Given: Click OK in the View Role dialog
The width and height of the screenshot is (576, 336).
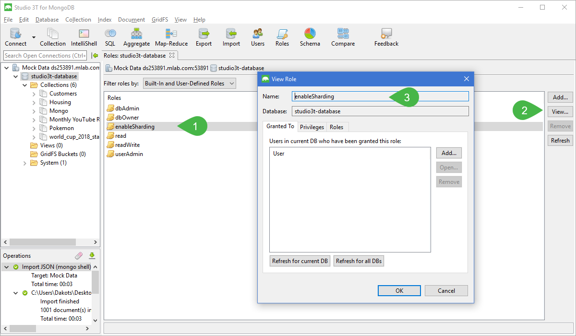Looking at the screenshot, I should [x=399, y=290].
